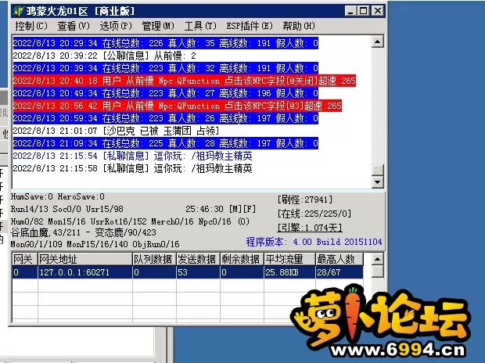Click the [引擎:1.074天] link
The image size is (485, 363).
(310, 228)
